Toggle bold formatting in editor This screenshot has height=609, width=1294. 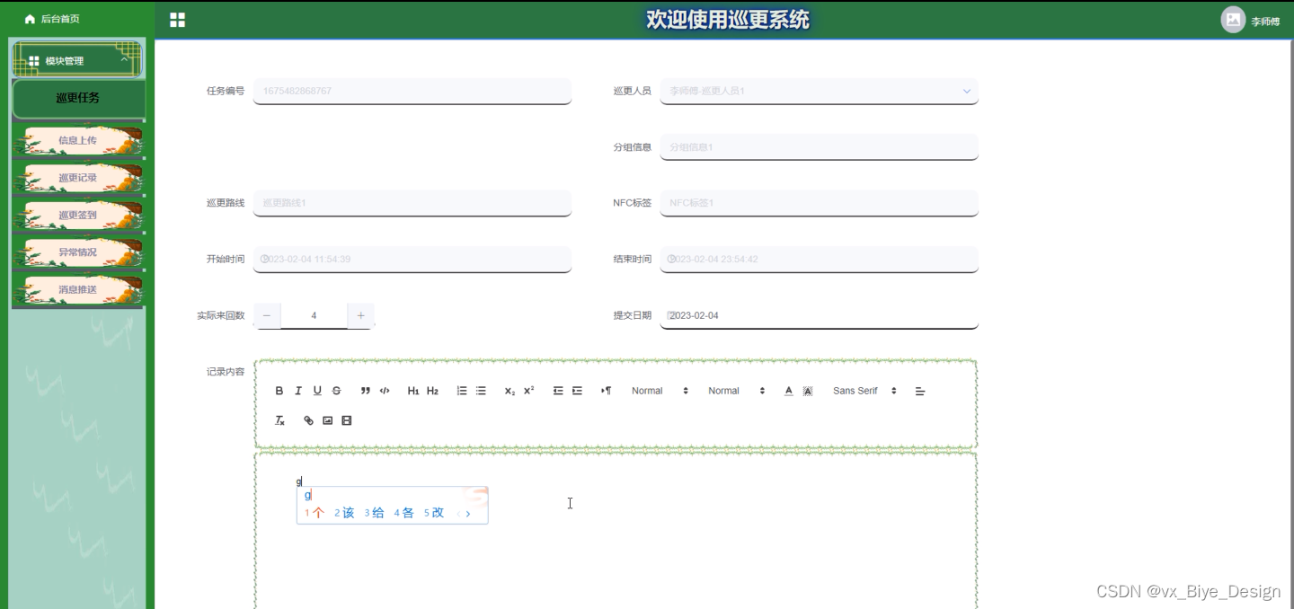click(279, 391)
